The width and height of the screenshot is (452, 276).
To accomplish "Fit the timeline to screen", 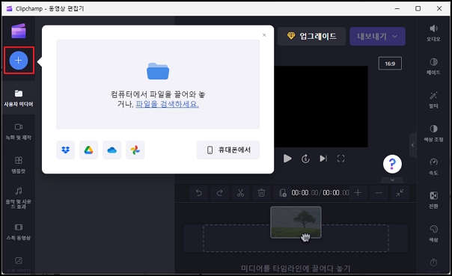I will tap(400, 193).
